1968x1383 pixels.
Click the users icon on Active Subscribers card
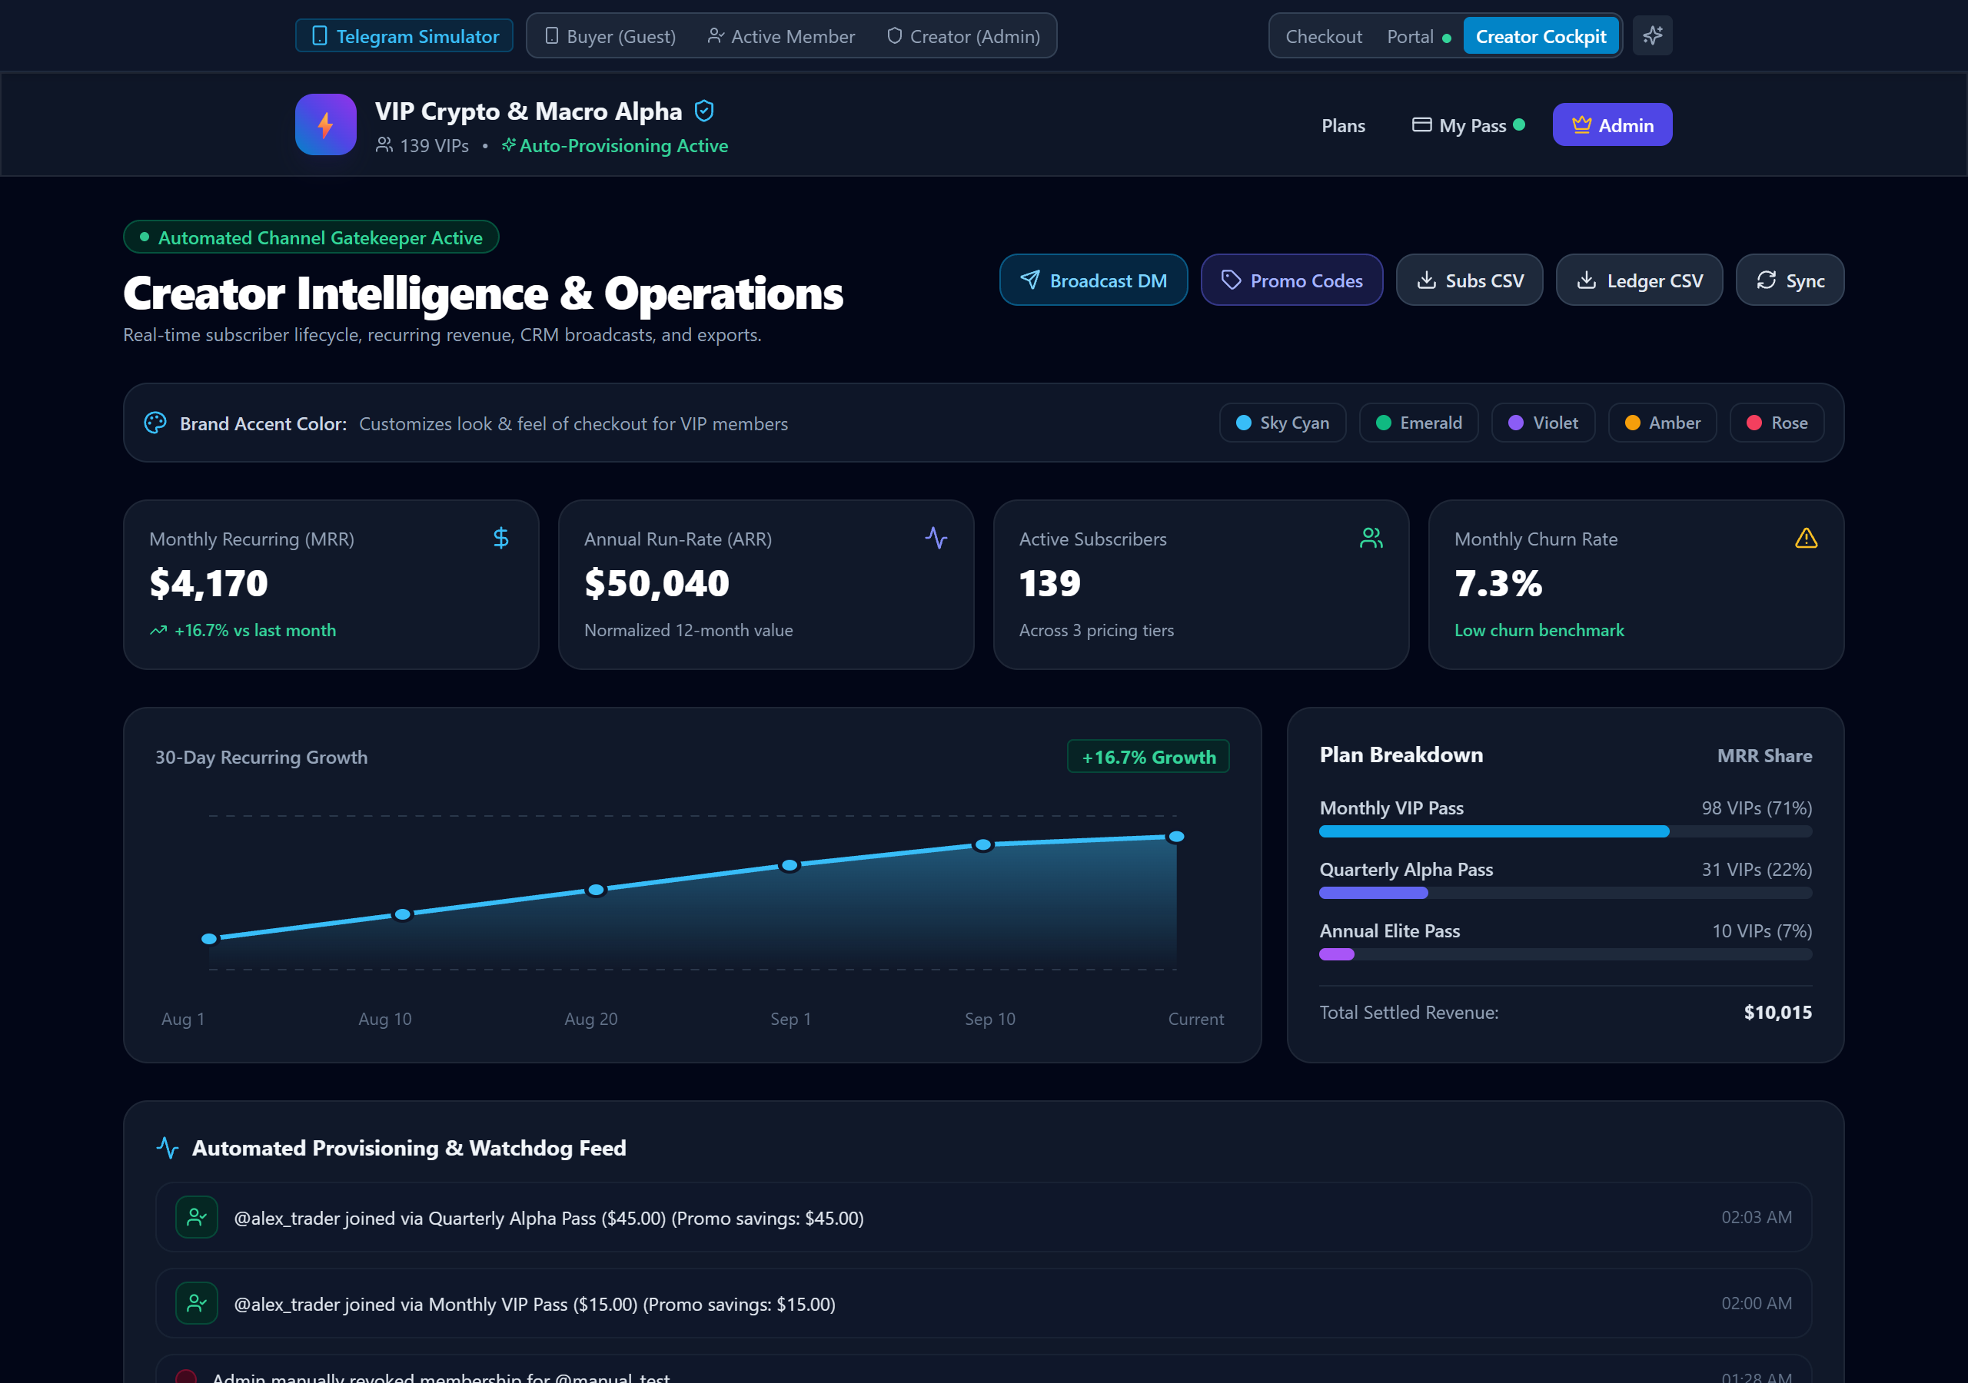[1371, 538]
